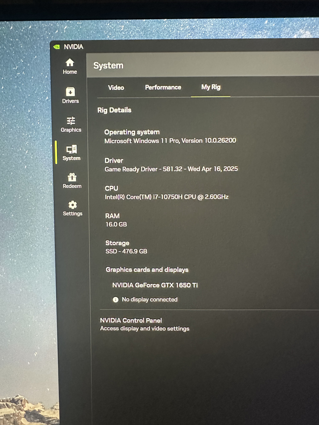Click the Storage label
319x425 pixels.
(117, 243)
